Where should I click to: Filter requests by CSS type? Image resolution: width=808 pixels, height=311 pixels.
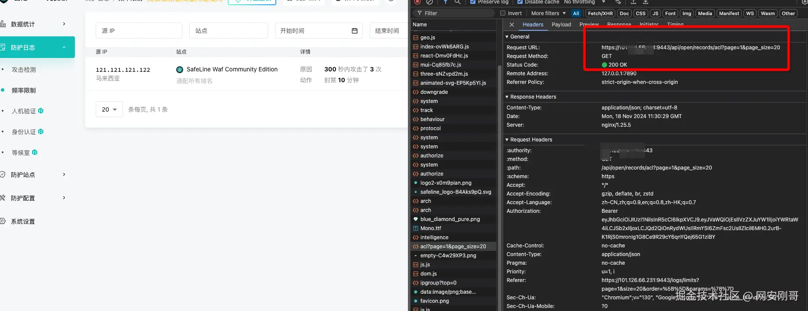(x=641, y=13)
